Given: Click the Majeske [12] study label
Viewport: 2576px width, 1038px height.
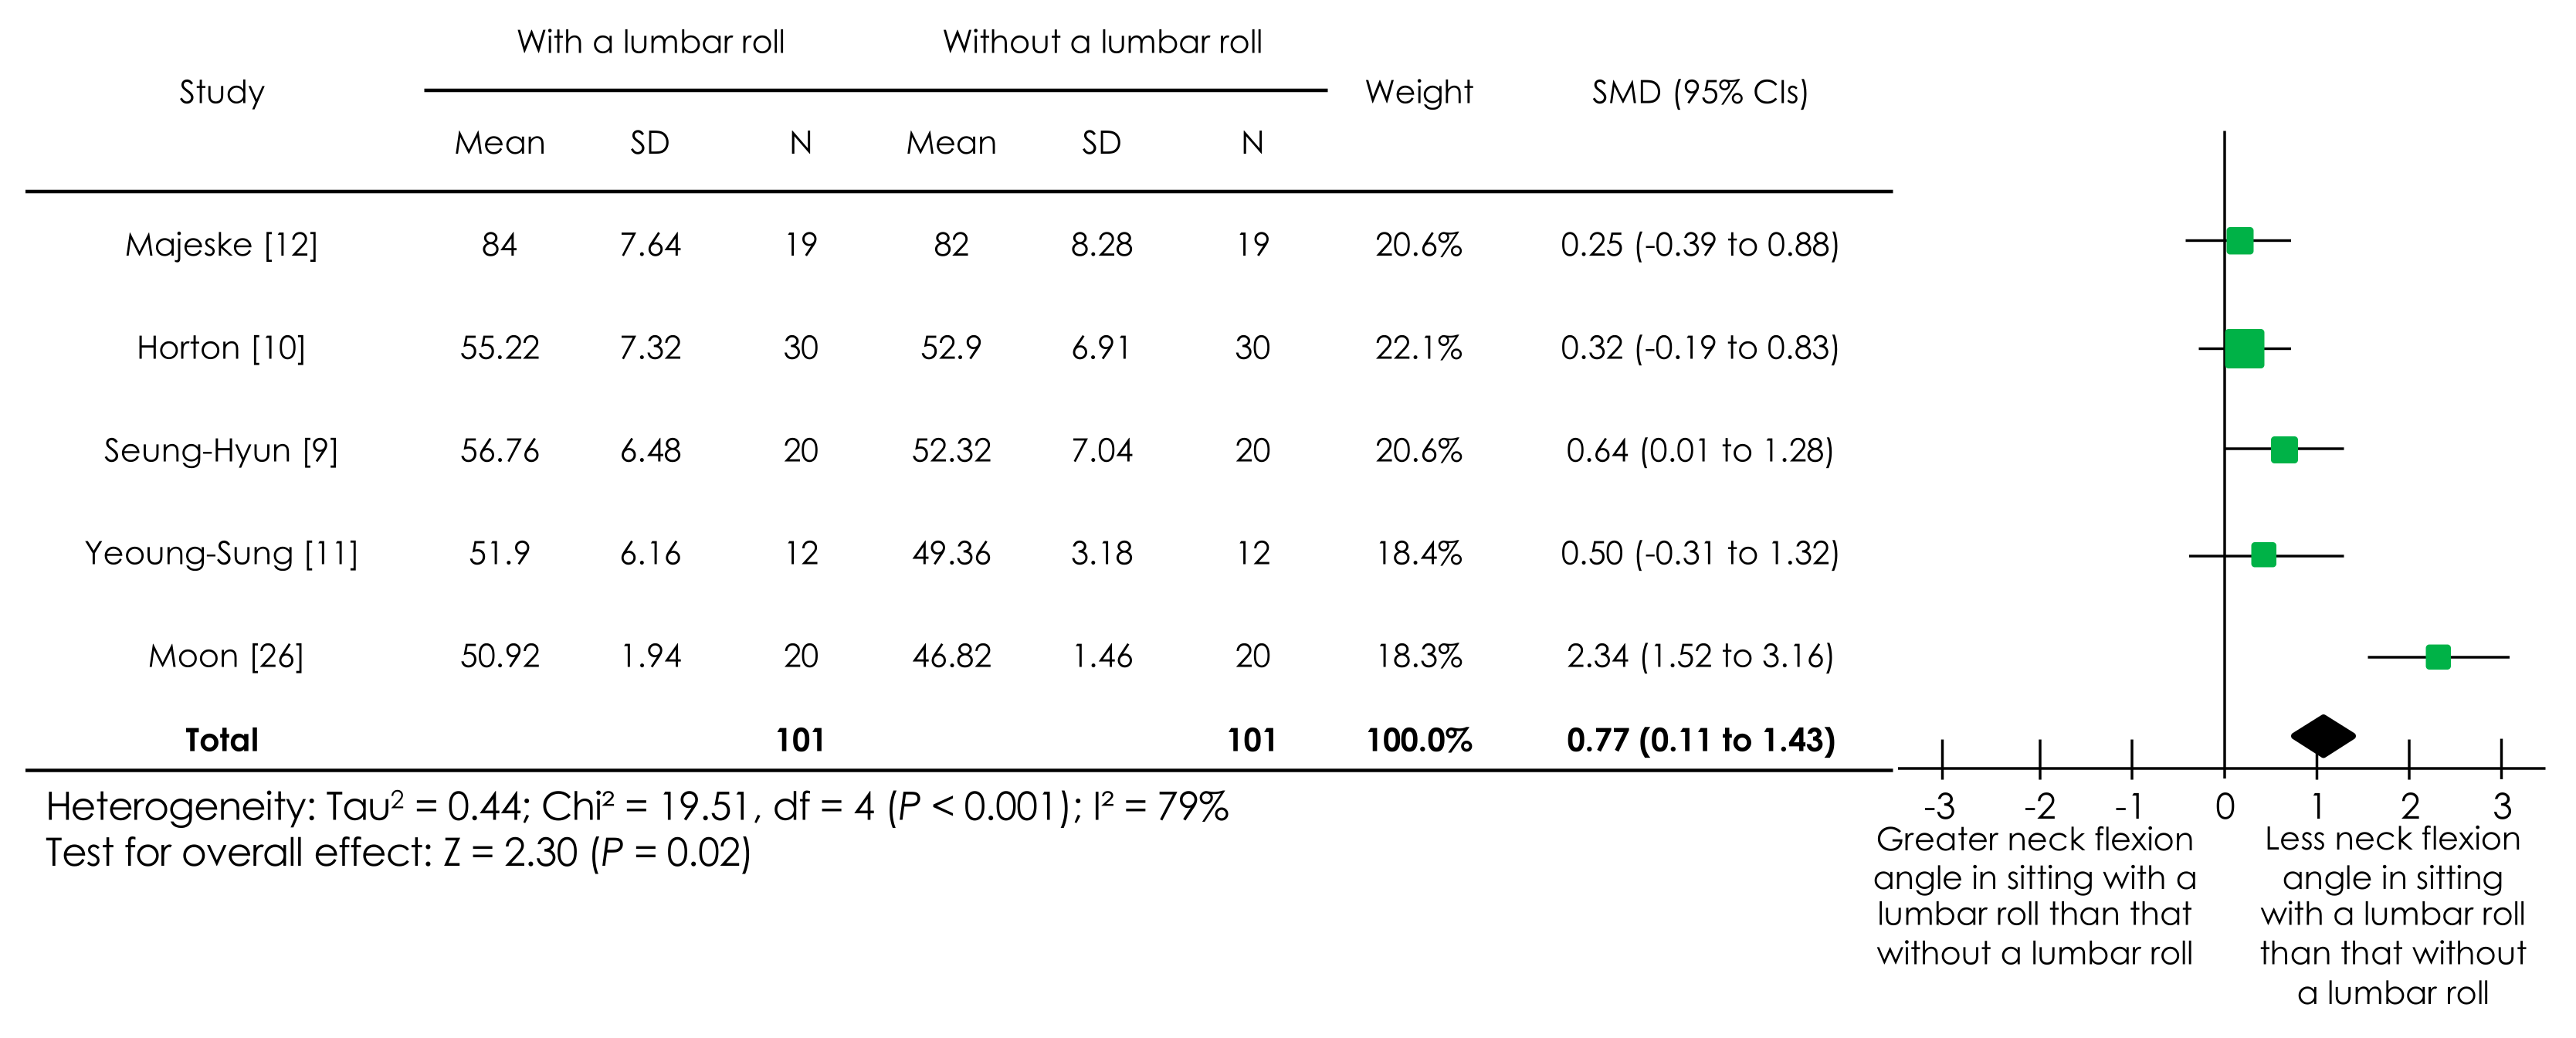Looking at the screenshot, I should pyautogui.click(x=221, y=245).
